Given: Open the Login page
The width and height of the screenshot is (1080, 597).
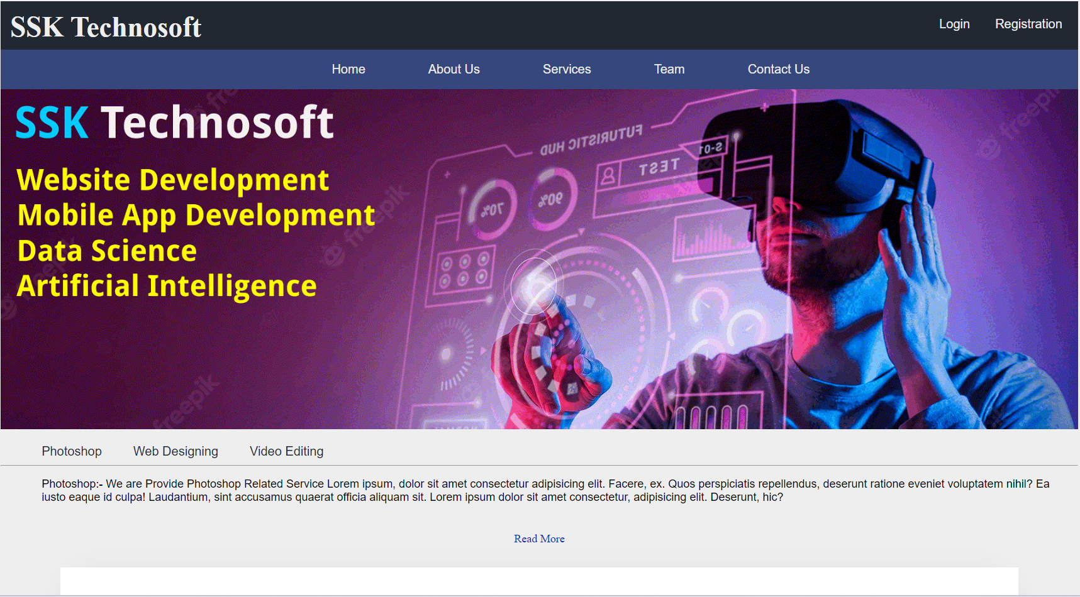Looking at the screenshot, I should pyautogui.click(x=954, y=24).
